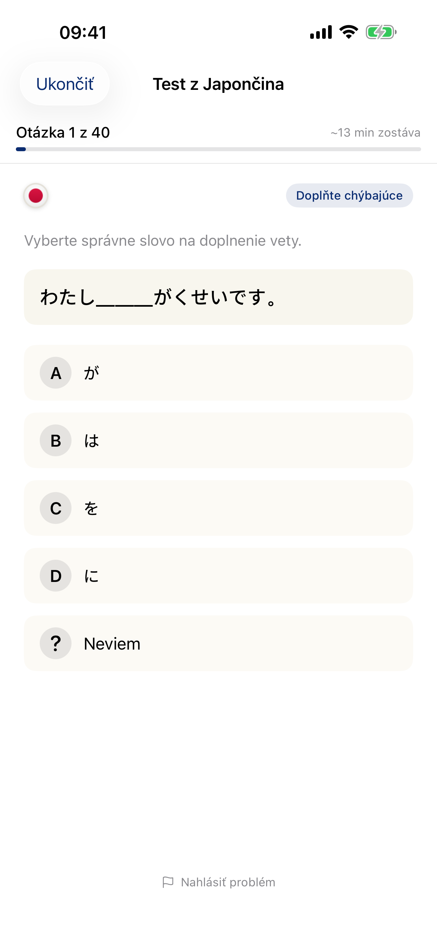The height and width of the screenshot is (951, 437).
Task: Select option D に
Action: [218, 576]
